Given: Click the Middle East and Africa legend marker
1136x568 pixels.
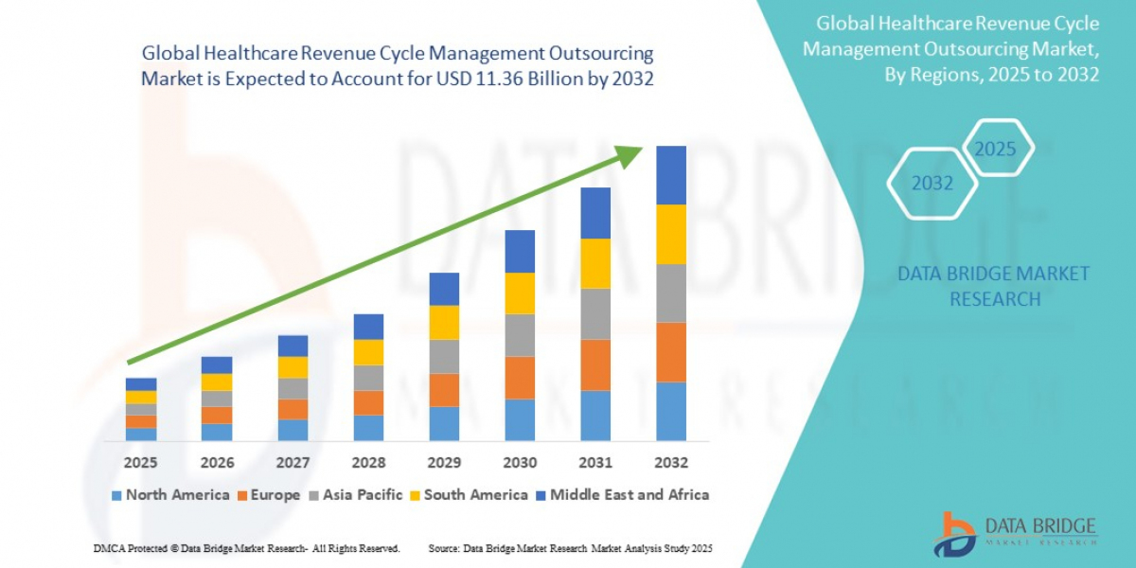Looking at the screenshot, I should [541, 494].
